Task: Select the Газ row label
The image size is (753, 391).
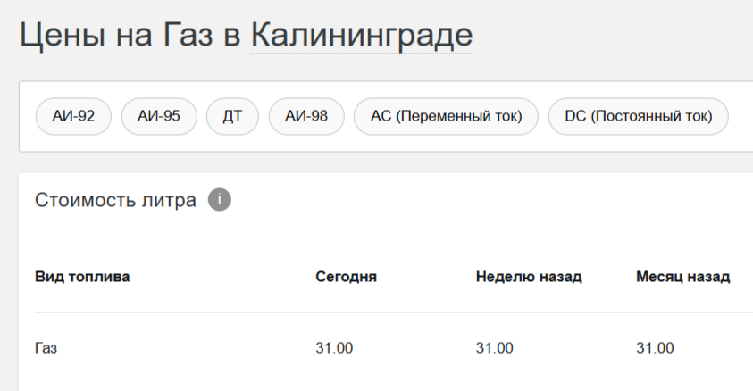Action: pyautogui.click(x=46, y=348)
